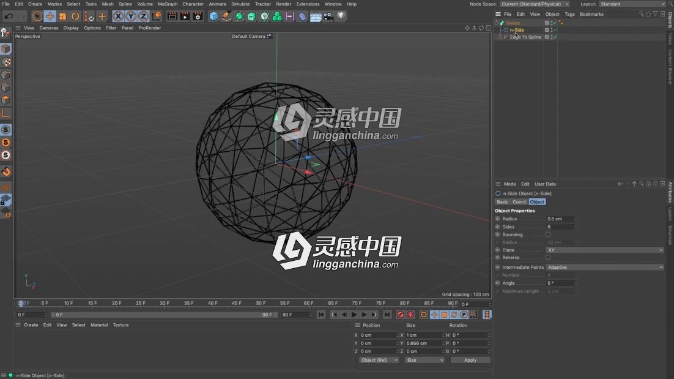
Task: Open the Extensions menu
Action: (x=308, y=4)
